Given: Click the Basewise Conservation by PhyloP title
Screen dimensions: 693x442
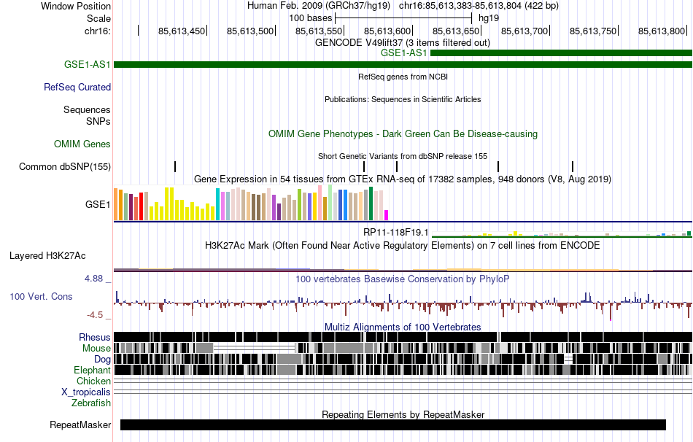Looking at the screenshot, I should pyautogui.click(x=402, y=279).
